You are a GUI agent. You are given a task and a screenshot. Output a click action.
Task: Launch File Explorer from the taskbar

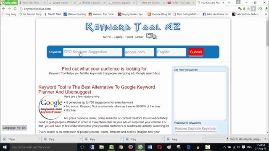coord(102,147)
